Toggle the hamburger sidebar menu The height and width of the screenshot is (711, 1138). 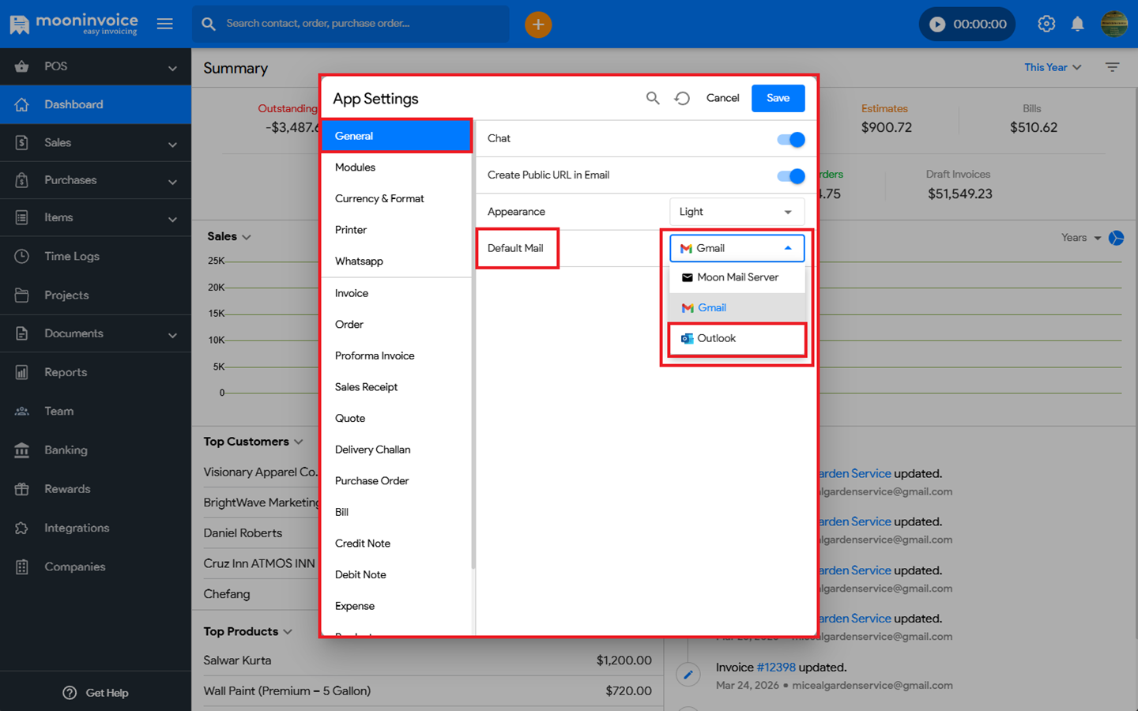(x=165, y=24)
